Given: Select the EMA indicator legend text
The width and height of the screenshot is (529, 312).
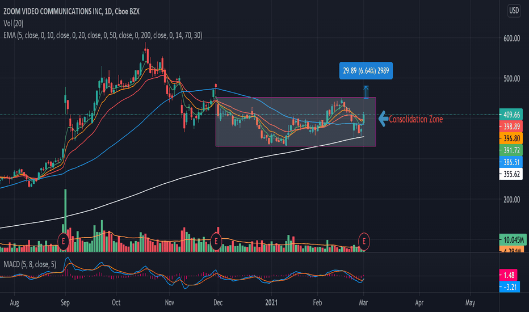Looking at the screenshot, I should (x=103, y=35).
